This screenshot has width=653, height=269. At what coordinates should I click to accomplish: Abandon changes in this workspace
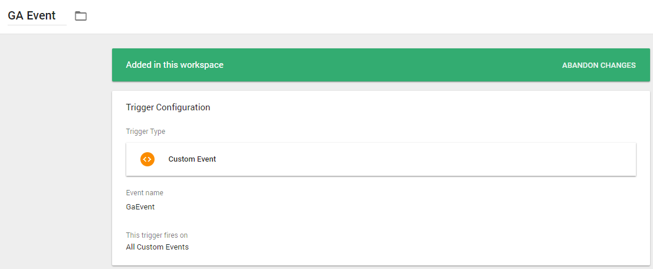[x=599, y=65]
